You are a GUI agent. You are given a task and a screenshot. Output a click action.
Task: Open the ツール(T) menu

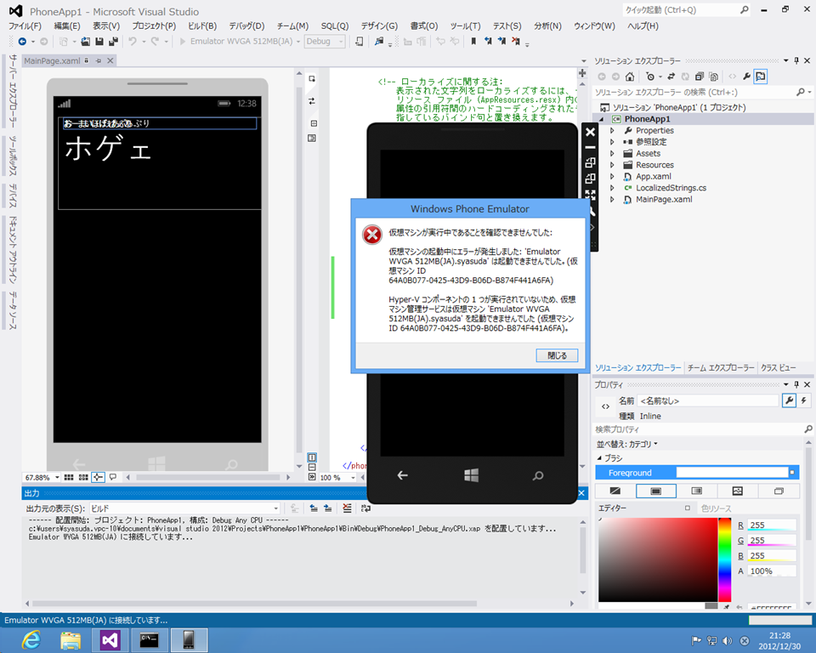tap(465, 26)
